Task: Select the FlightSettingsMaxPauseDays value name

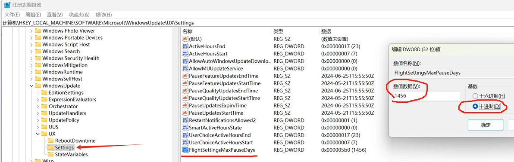Action: tap(222, 150)
